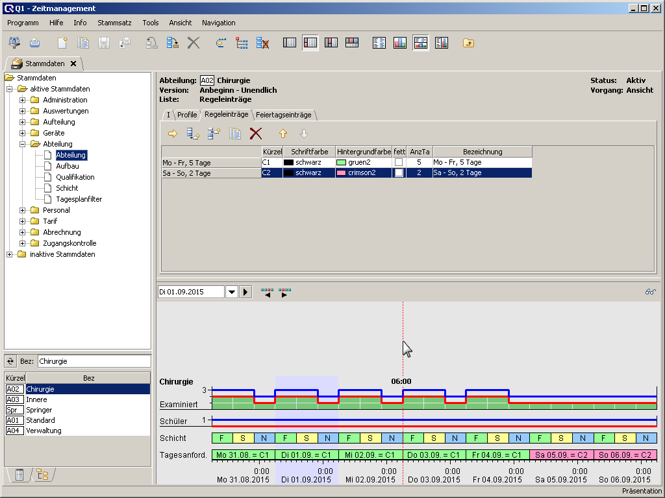
Task: Click the glasses icon above the chart
Action: (650, 292)
